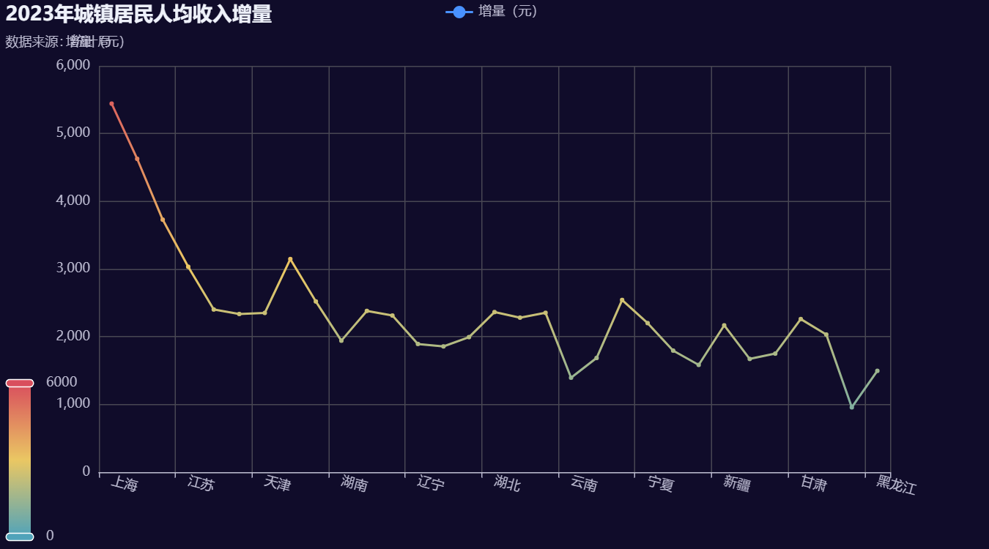This screenshot has width=989, height=549.
Task: Select the 甘肃 data point on the line
Action: (x=801, y=319)
